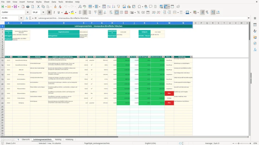Toggle Center Vertically alignment

(x=100, y=12)
